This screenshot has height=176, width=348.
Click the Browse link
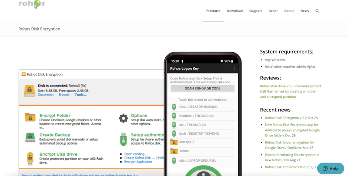(64, 95)
